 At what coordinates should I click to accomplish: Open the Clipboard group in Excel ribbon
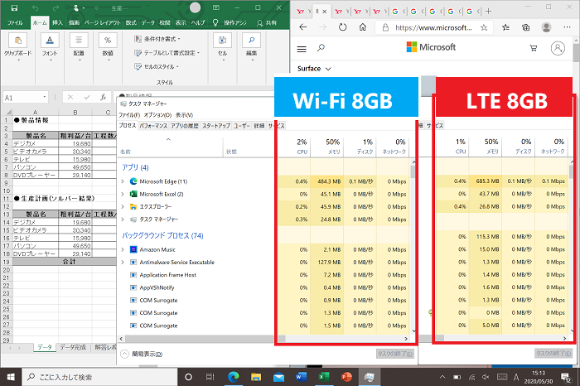click(x=17, y=47)
